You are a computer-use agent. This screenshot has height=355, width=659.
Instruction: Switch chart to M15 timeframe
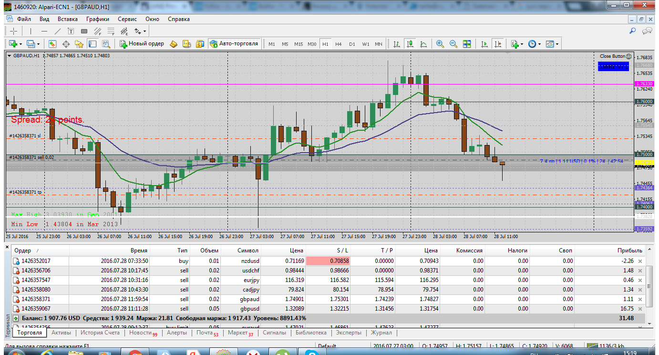pos(299,44)
